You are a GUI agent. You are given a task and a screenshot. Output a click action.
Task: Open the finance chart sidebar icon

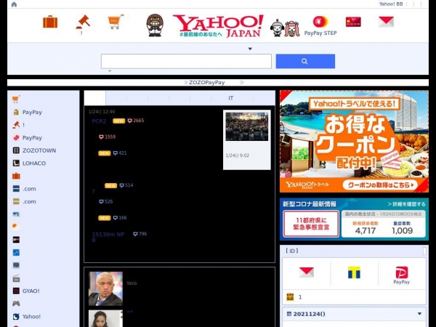(16, 252)
